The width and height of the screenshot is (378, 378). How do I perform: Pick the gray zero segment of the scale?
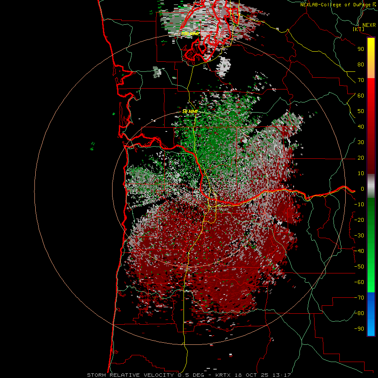[x=371, y=186]
